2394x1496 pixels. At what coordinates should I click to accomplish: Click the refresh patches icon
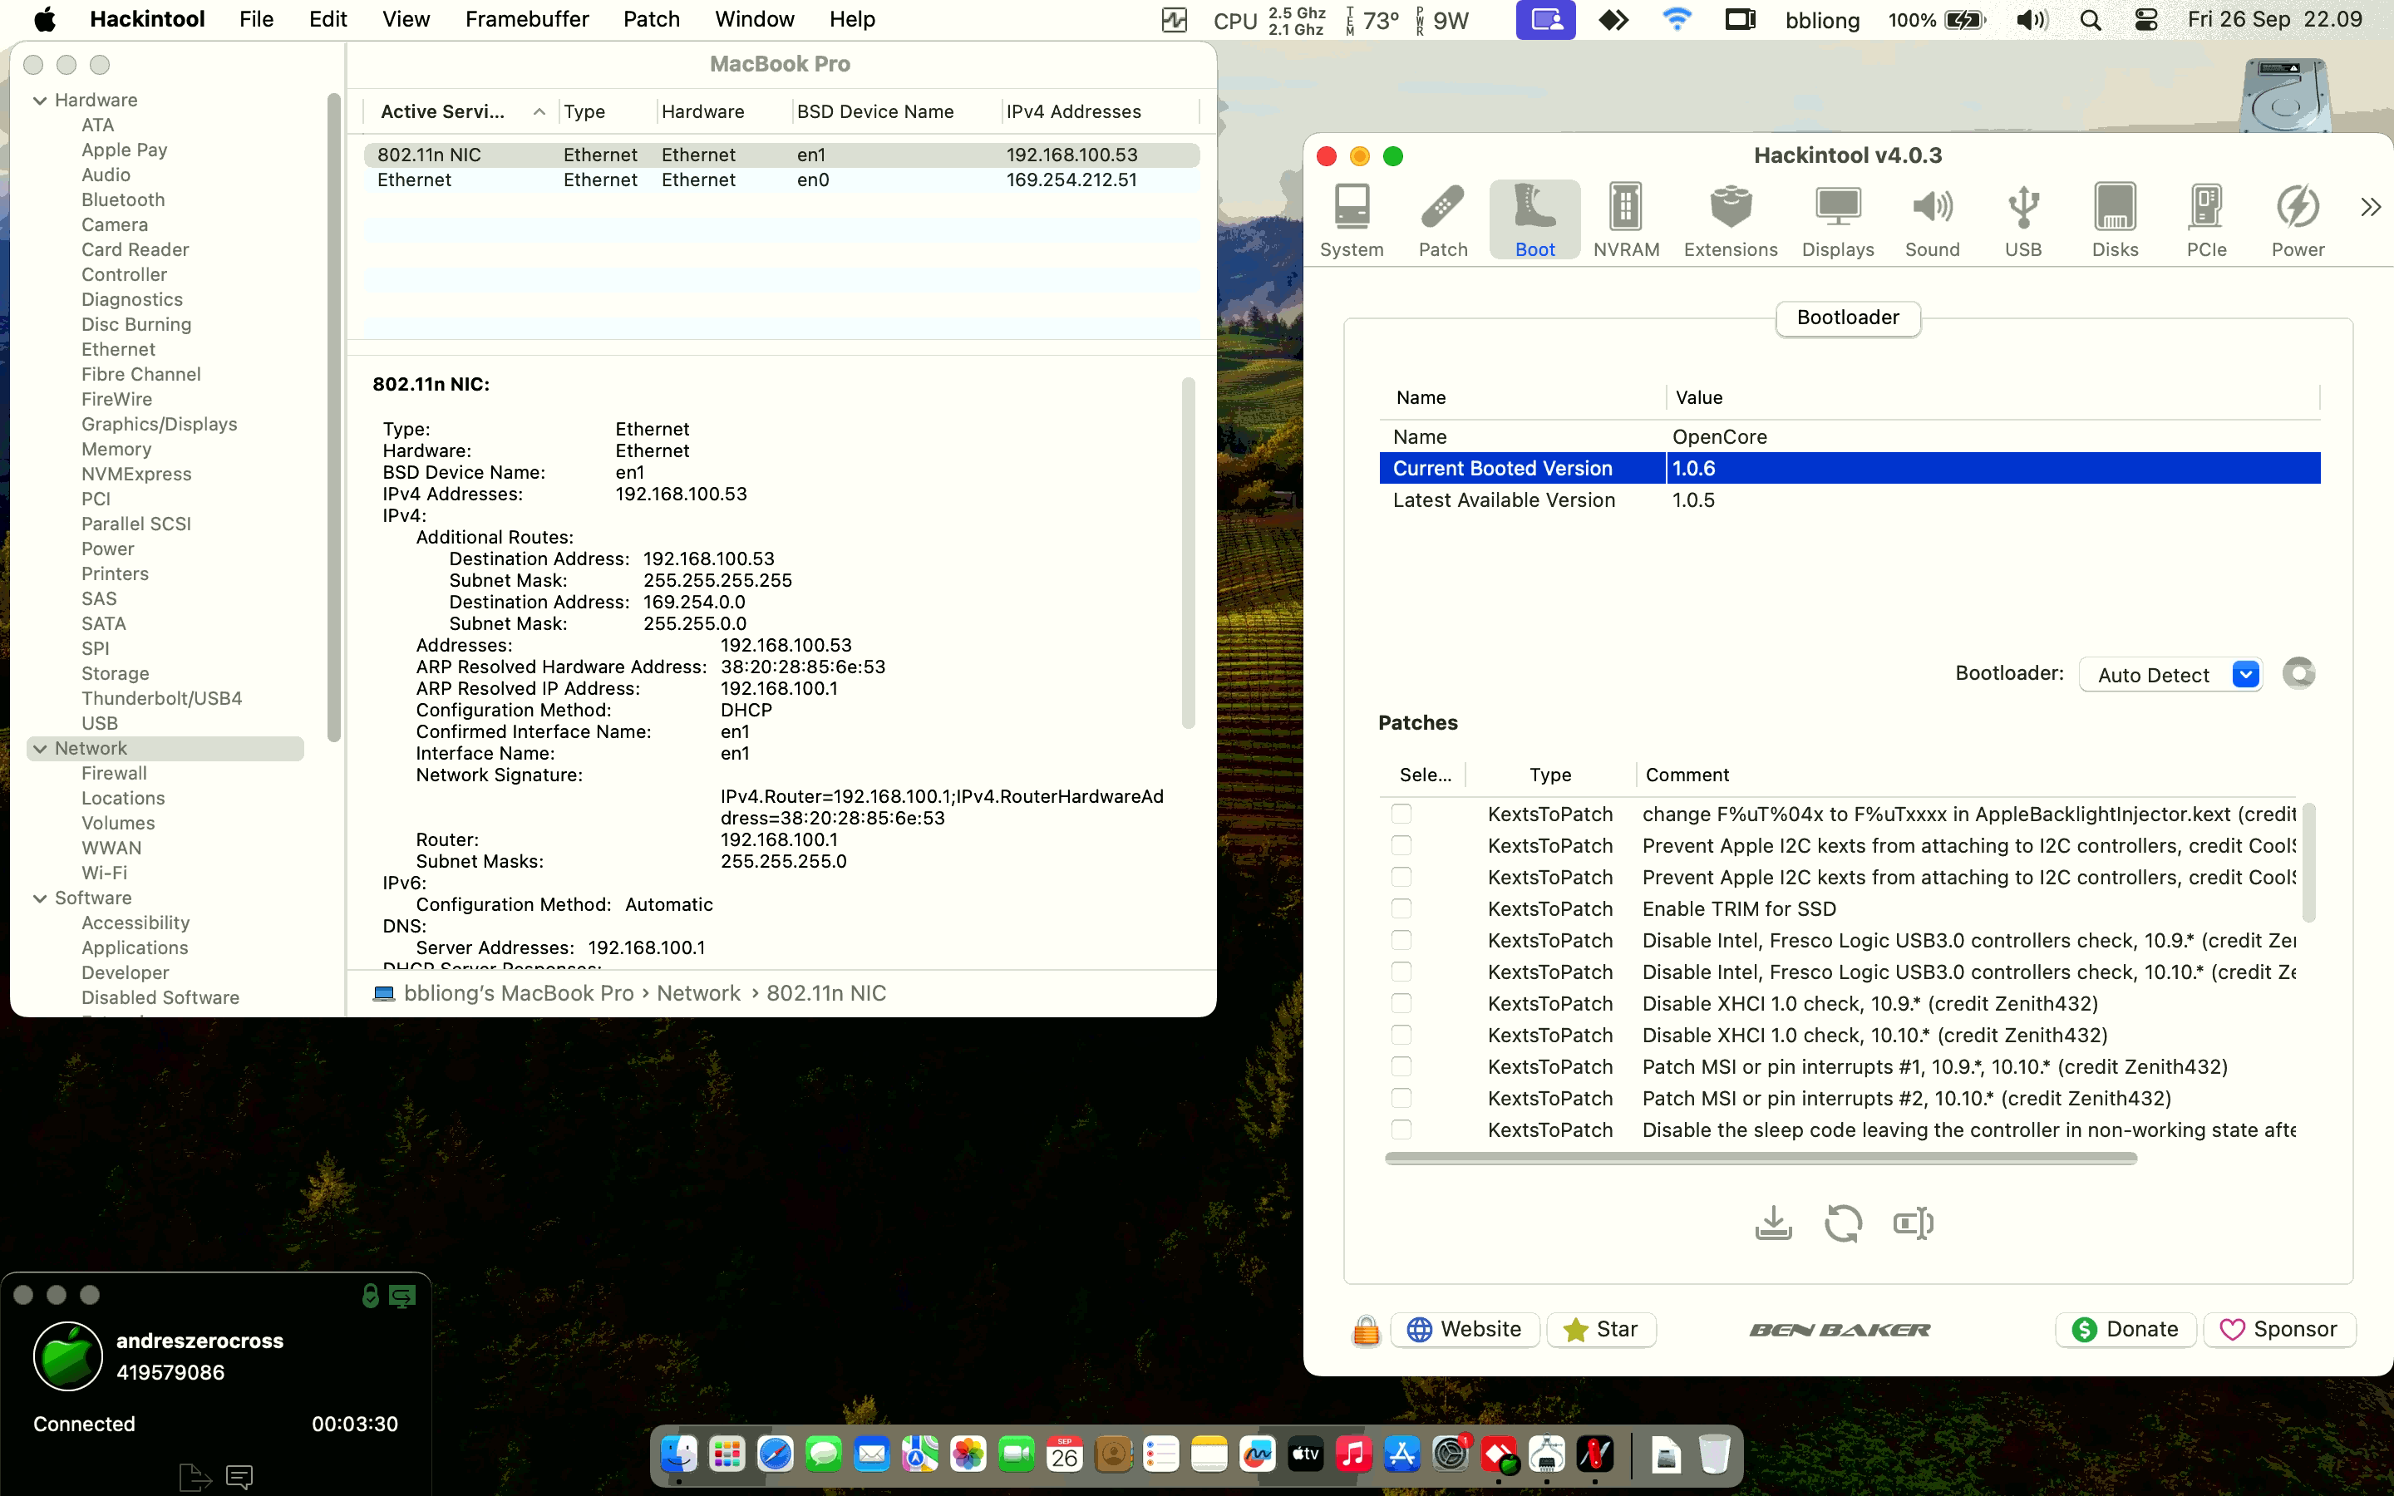[1842, 1223]
